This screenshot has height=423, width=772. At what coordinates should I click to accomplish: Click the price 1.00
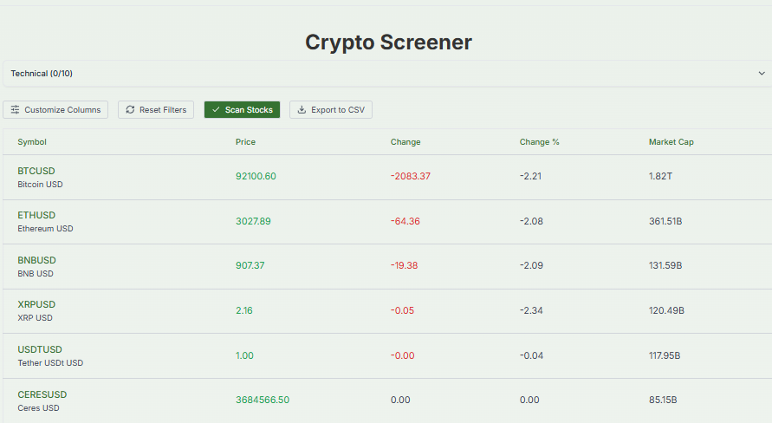point(244,355)
